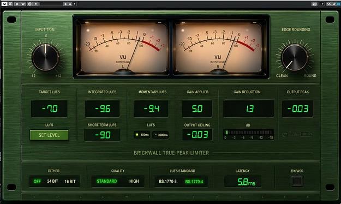341x204 pixels.
Task: Click the gain reduction dB meter bar
Action: (249, 133)
